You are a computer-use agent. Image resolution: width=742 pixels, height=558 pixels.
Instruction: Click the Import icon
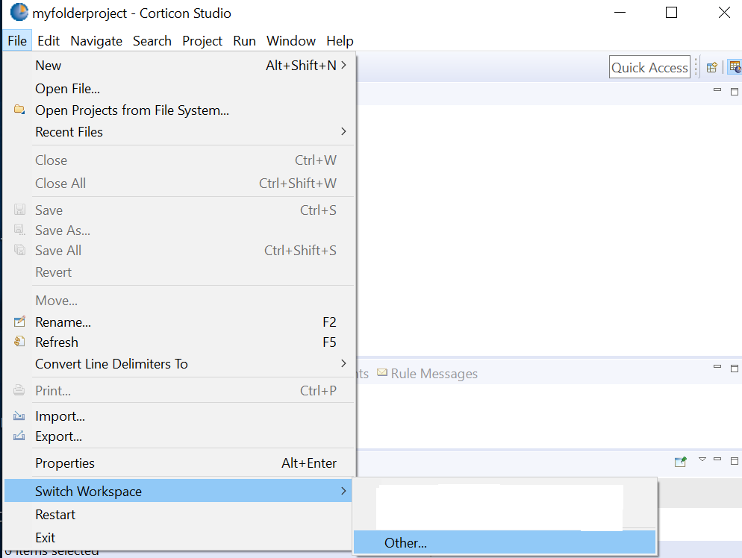19,416
